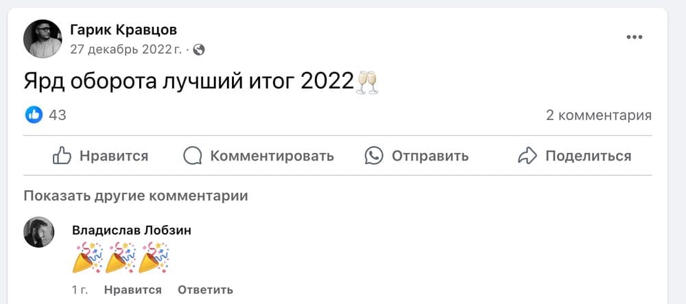This screenshot has height=304, width=686.
Task: Open the 27 декабрь 2022 timestamp
Action: (x=126, y=50)
